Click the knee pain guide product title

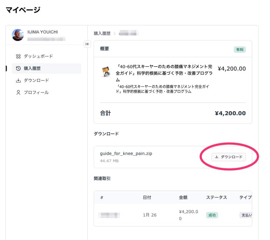pos(164,73)
